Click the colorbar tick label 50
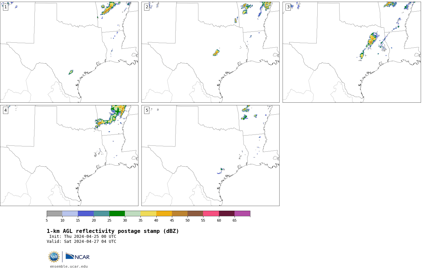 click(x=187, y=221)
